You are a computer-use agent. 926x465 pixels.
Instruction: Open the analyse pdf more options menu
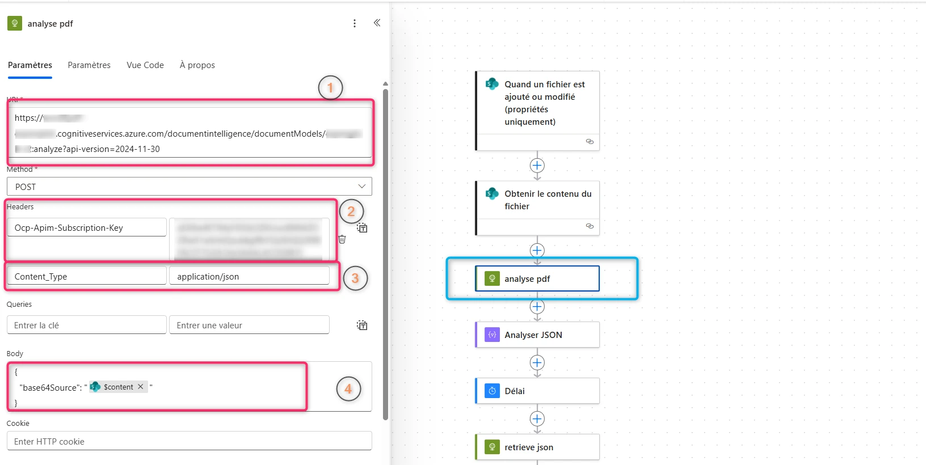point(355,23)
